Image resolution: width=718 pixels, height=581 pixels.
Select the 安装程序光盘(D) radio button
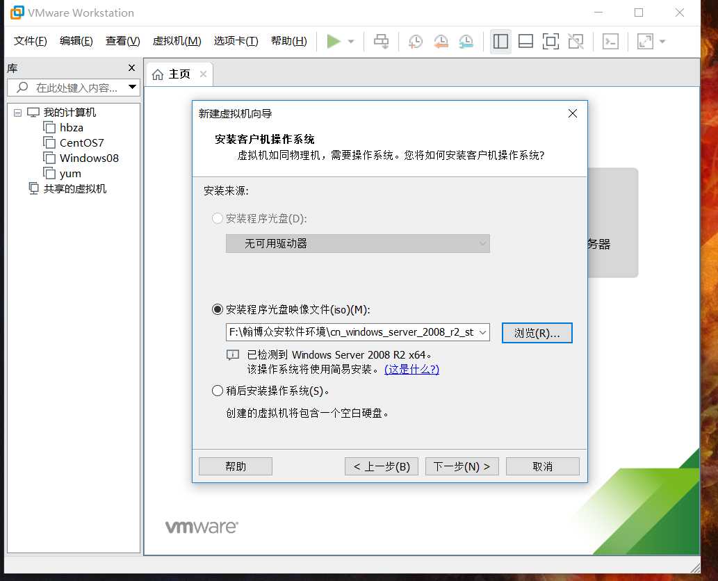[218, 218]
